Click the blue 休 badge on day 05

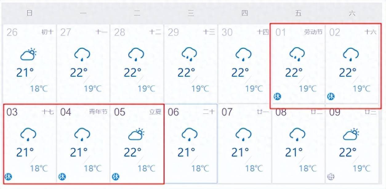pos(116,177)
